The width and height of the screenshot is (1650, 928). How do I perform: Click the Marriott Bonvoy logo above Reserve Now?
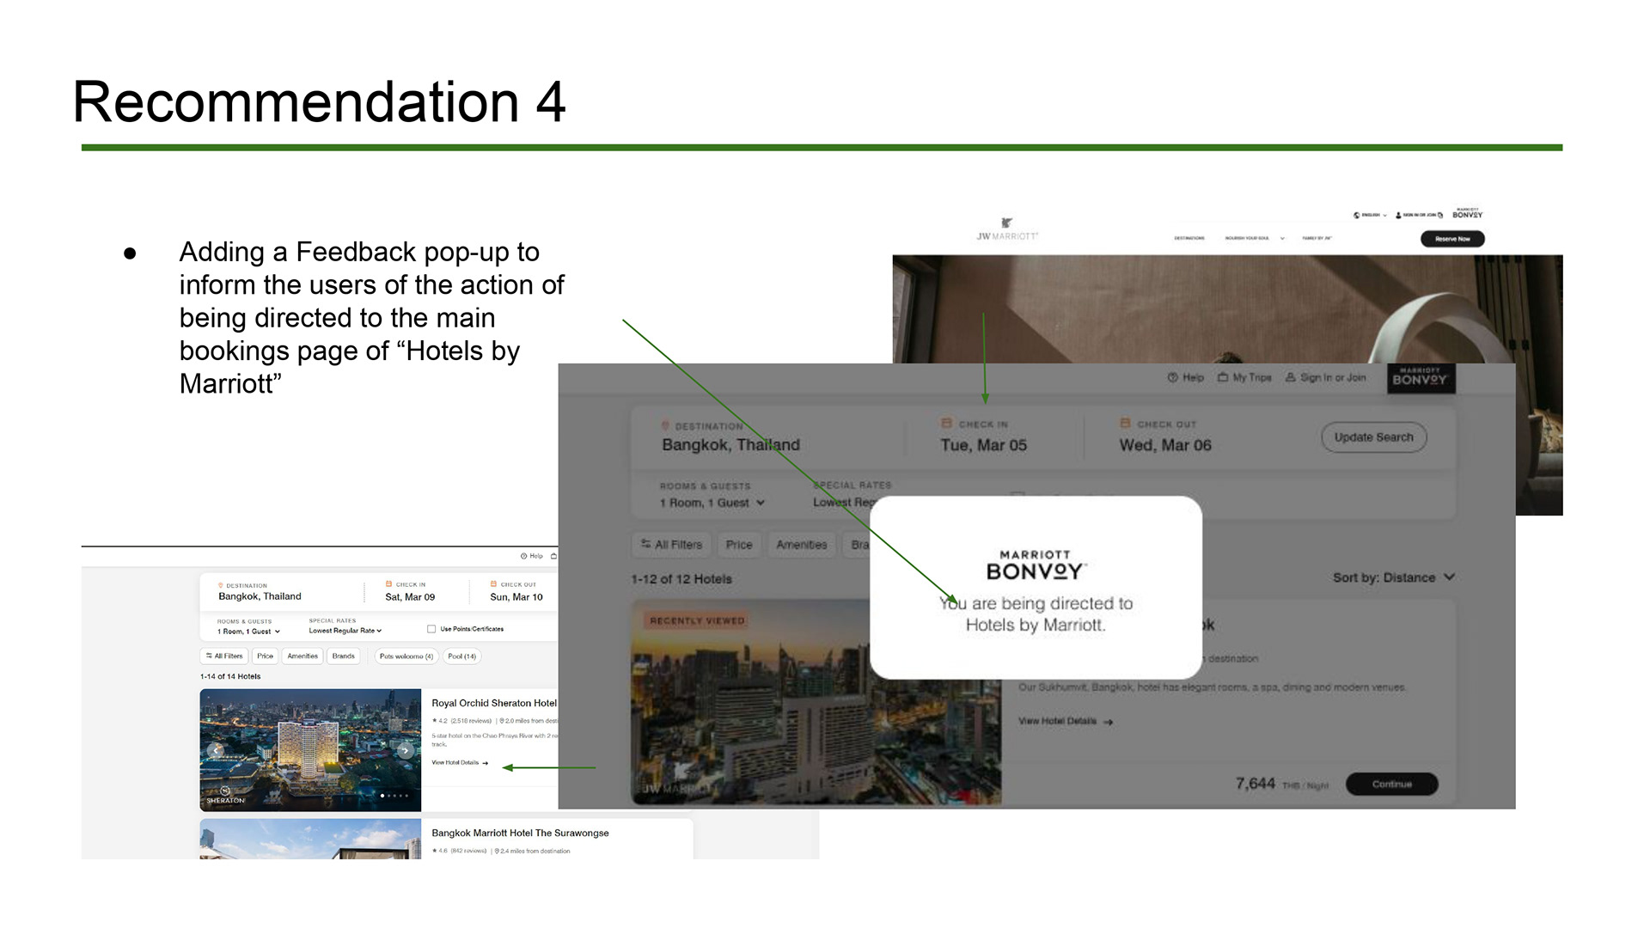tap(1468, 213)
